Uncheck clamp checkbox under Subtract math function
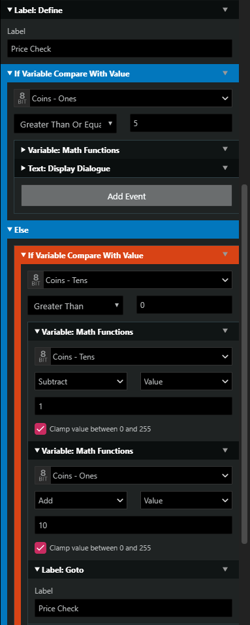The width and height of the screenshot is (250, 625). (x=40, y=429)
